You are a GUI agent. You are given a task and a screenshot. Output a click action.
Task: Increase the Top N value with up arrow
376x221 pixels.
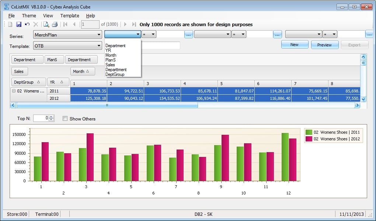coord(51,117)
